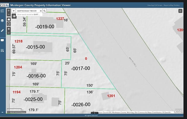Clear the BARTKOWIAK TREVOR search text
187x119 pixels.
[x=41, y=11]
